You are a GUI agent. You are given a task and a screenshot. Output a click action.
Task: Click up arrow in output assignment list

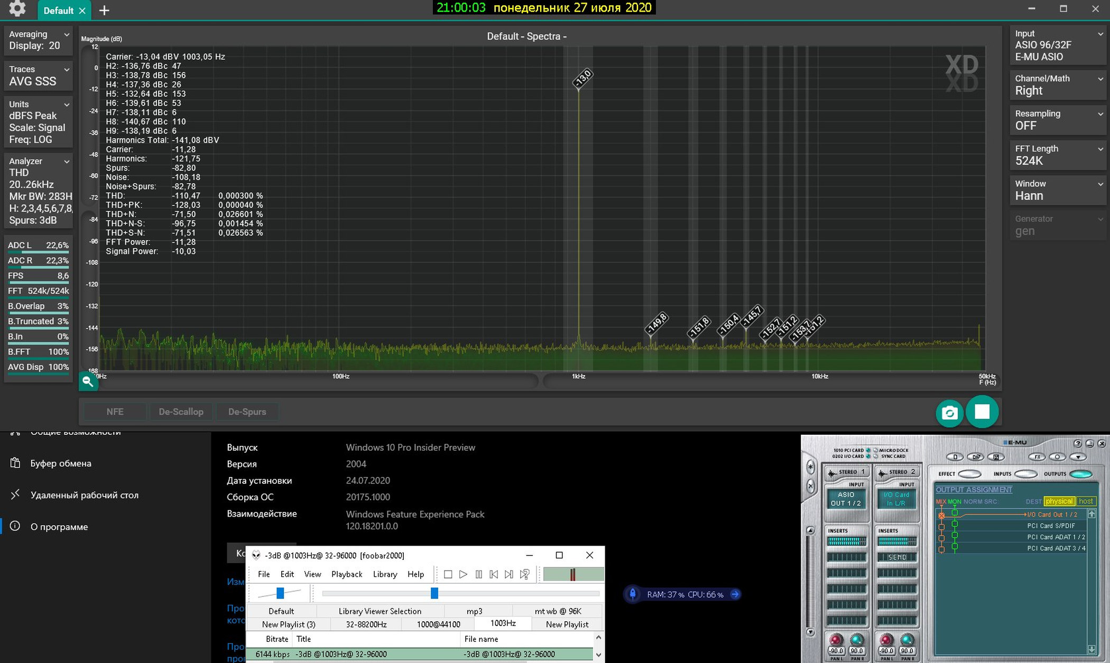pyautogui.click(x=1091, y=514)
